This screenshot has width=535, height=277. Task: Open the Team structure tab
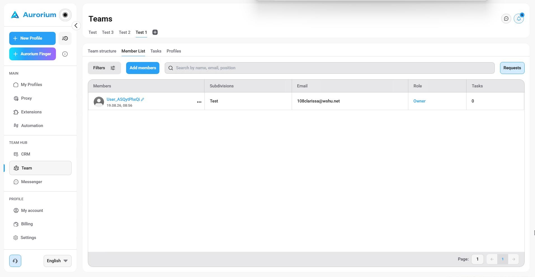pos(102,51)
